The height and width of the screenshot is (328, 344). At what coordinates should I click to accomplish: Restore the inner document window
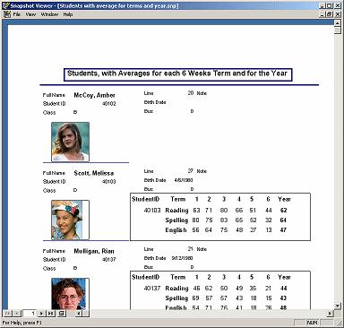point(329,14)
